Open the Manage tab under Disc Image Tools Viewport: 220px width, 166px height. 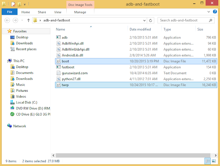point(80,12)
